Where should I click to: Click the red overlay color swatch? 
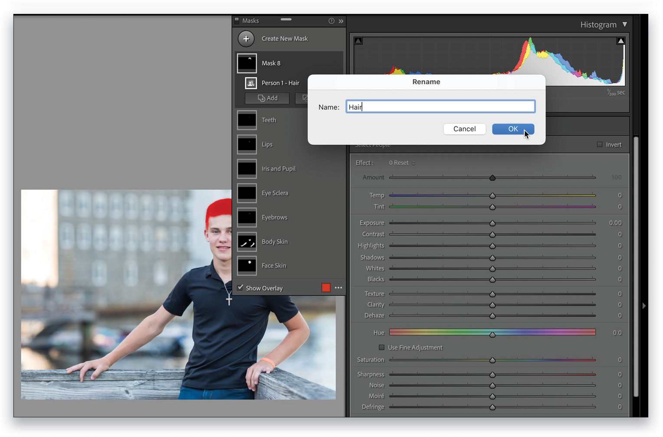pos(326,287)
